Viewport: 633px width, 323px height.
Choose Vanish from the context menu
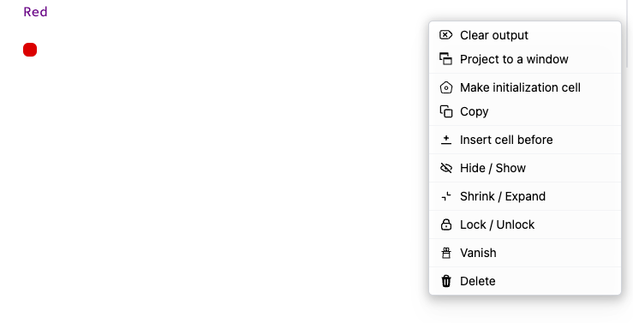pos(525,253)
